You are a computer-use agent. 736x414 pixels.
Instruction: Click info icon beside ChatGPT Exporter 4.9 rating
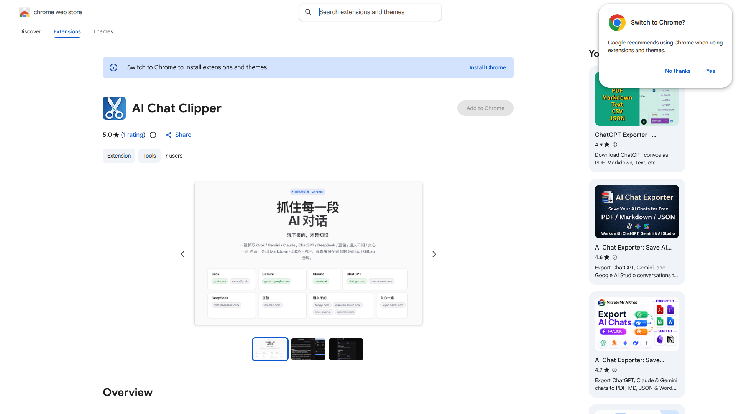click(x=615, y=145)
